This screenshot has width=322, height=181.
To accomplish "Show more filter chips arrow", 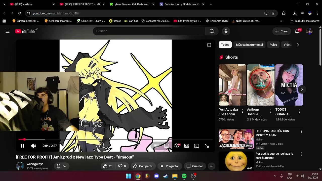I will [298, 45].
